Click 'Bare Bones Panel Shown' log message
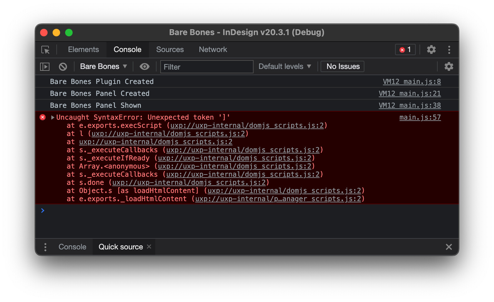 tap(95, 106)
